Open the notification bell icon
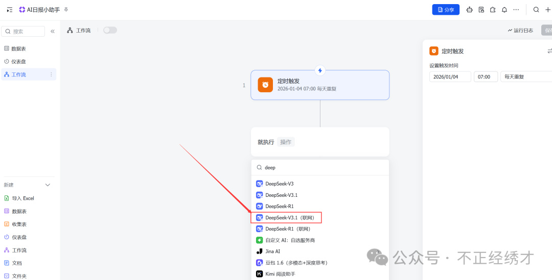552x280 pixels. [504, 10]
